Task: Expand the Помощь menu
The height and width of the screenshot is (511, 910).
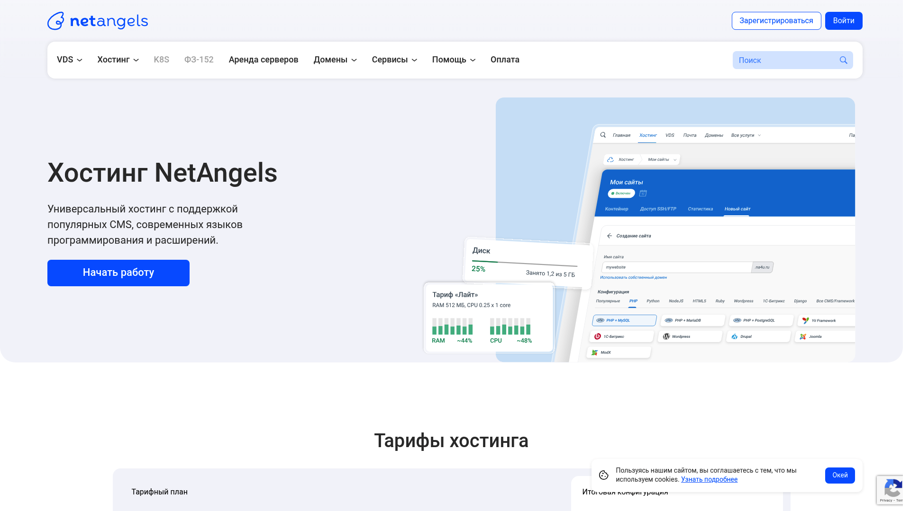Action: [x=453, y=60]
